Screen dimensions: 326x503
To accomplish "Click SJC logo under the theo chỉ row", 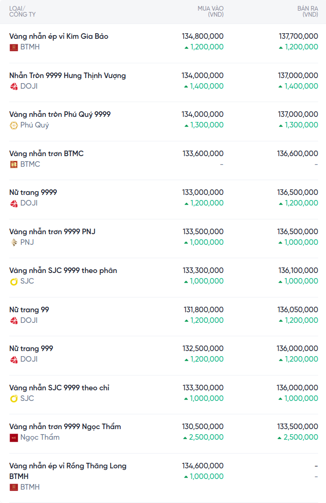I will tap(14, 399).
